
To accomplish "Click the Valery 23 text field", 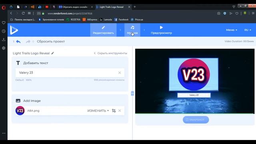I will [70, 73].
